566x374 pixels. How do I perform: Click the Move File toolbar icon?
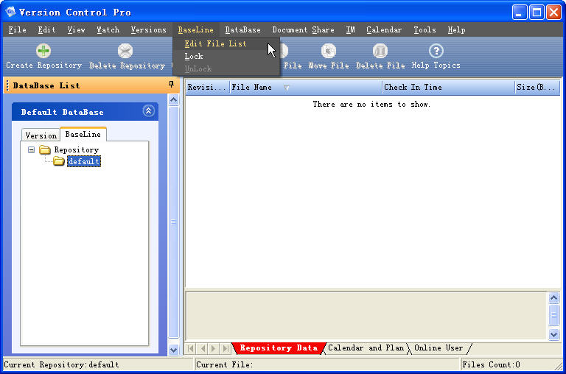(329, 51)
